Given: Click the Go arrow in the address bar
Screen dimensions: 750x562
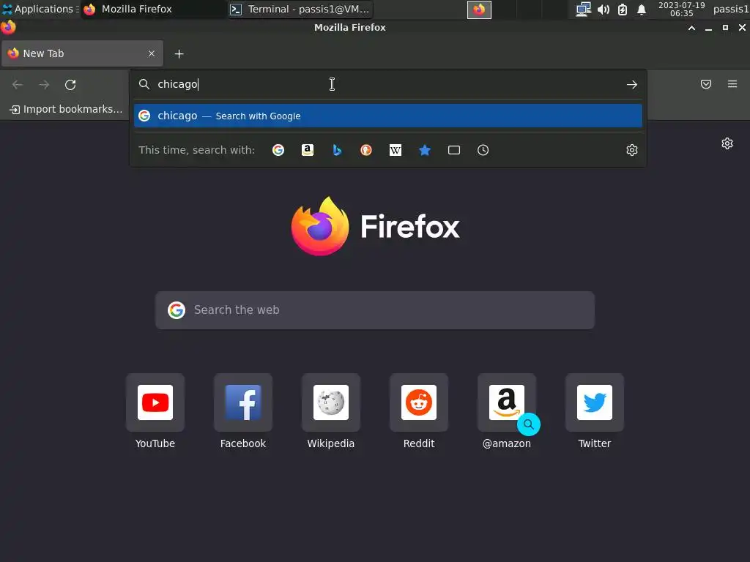Looking at the screenshot, I should pyautogui.click(x=632, y=85).
